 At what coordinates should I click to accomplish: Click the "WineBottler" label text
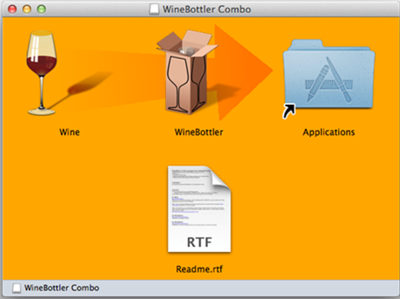[199, 132]
